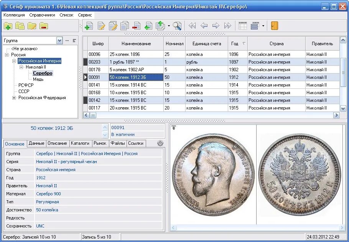Collapse the Россия tree node
The width and height of the screenshot is (349, 242).
tap(7, 55)
